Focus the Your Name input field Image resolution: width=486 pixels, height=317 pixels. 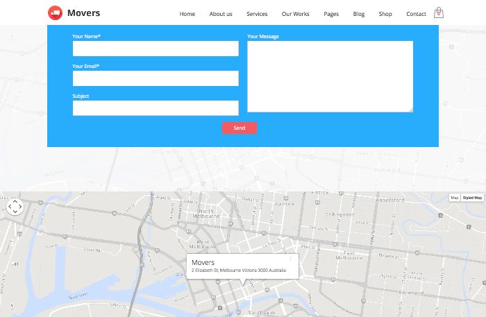click(x=156, y=49)
